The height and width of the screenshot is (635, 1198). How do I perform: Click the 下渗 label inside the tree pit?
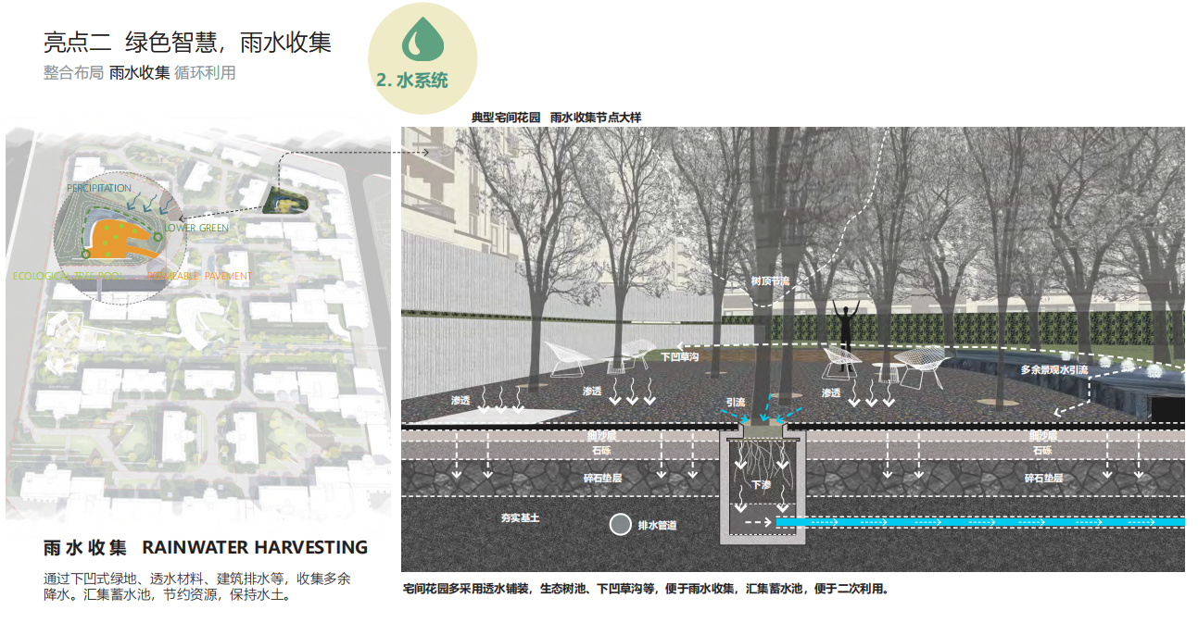click(760, 485)
